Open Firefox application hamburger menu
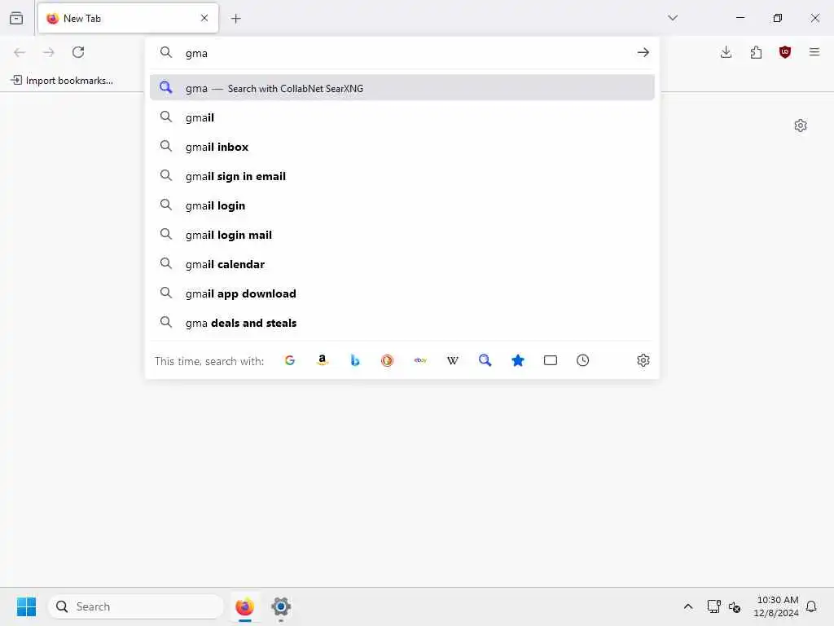The width and height of the screenshot is (834, 626). 814,52
